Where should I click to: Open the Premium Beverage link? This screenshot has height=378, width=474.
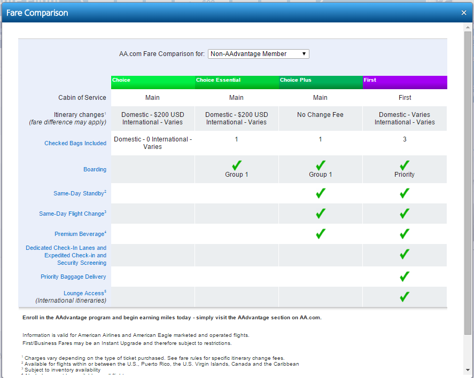point(80,234)
